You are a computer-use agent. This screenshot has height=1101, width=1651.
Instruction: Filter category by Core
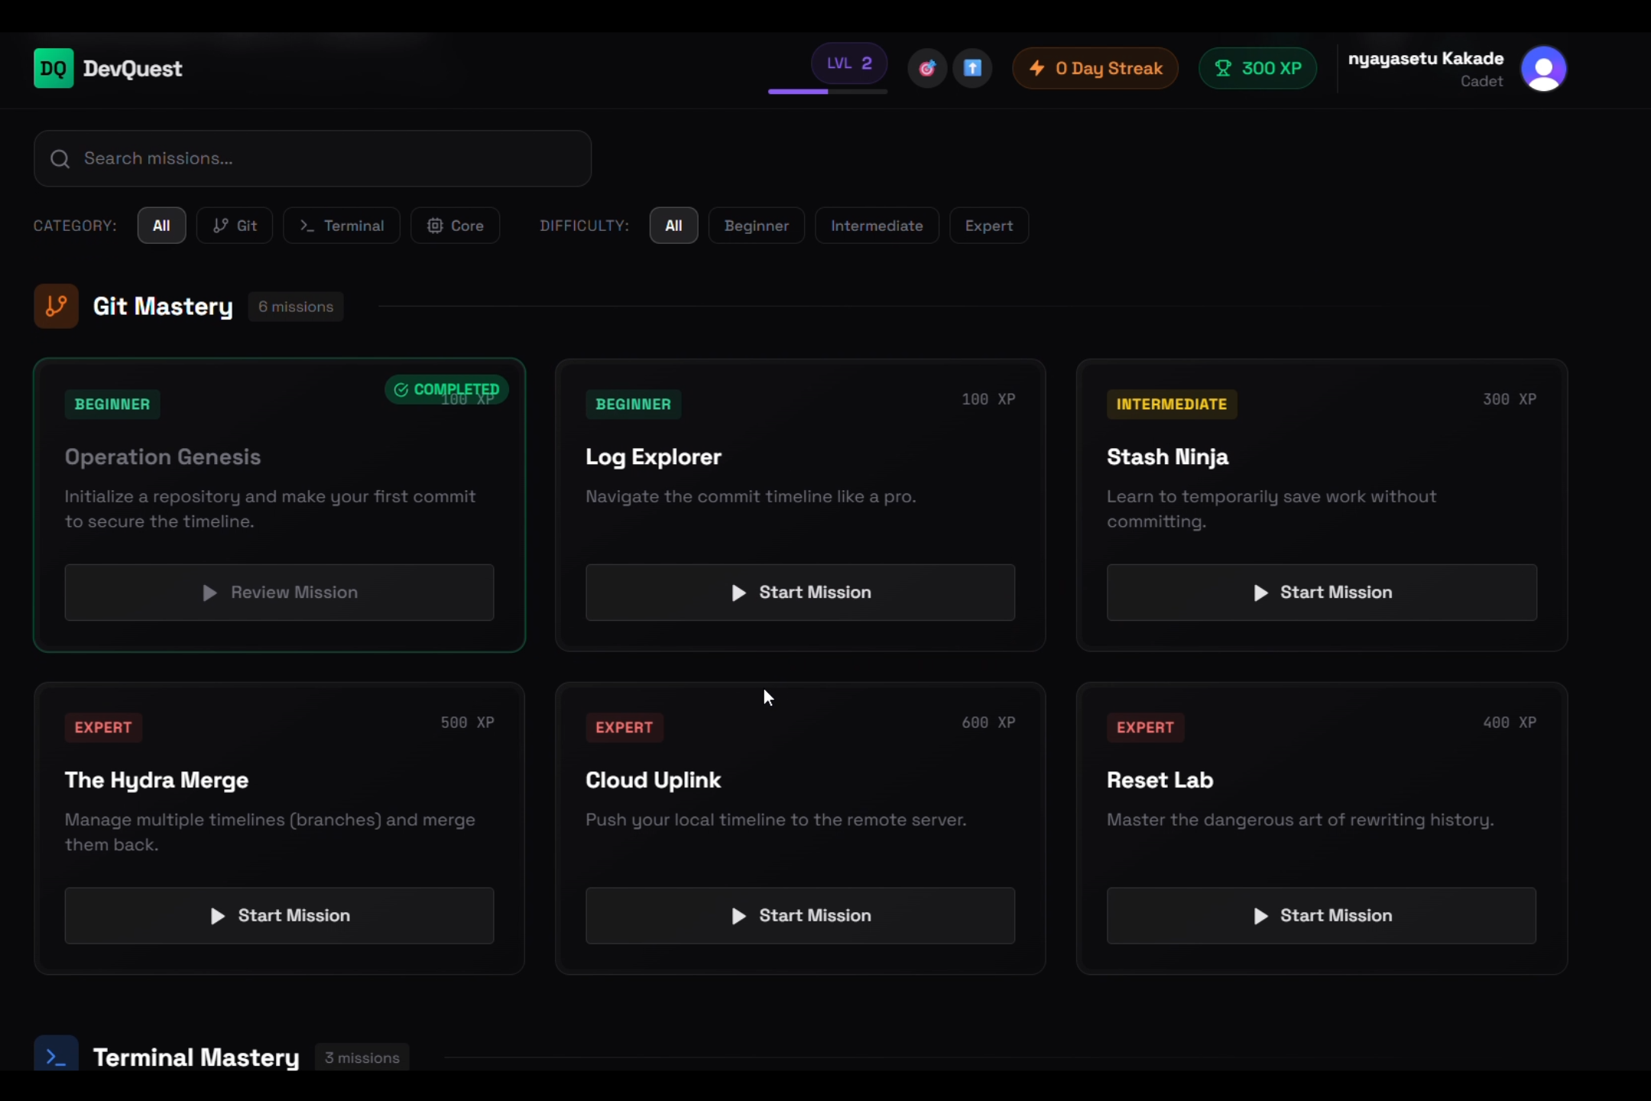pyautogui.click(x=456, y=226)
